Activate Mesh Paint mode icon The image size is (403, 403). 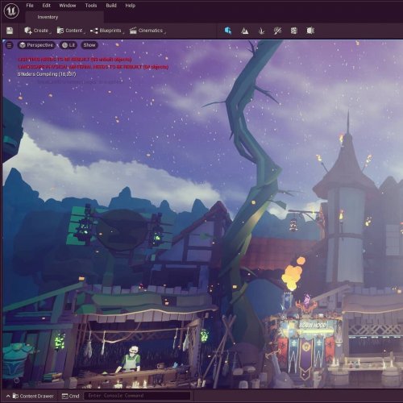pos(277,31)
